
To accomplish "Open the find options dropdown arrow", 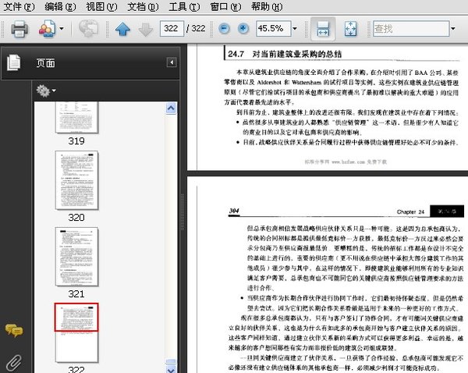I will [x=453, y=29].
